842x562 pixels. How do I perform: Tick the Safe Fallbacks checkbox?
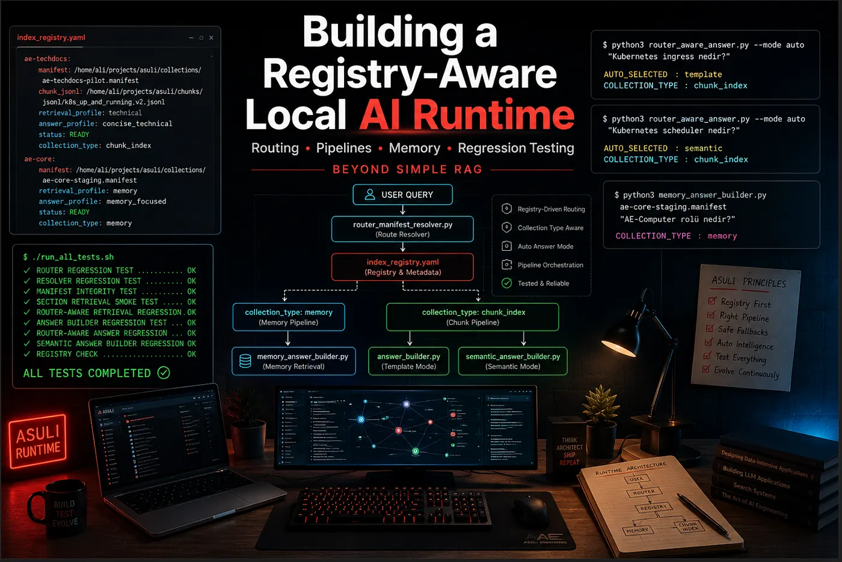(710, 328)
